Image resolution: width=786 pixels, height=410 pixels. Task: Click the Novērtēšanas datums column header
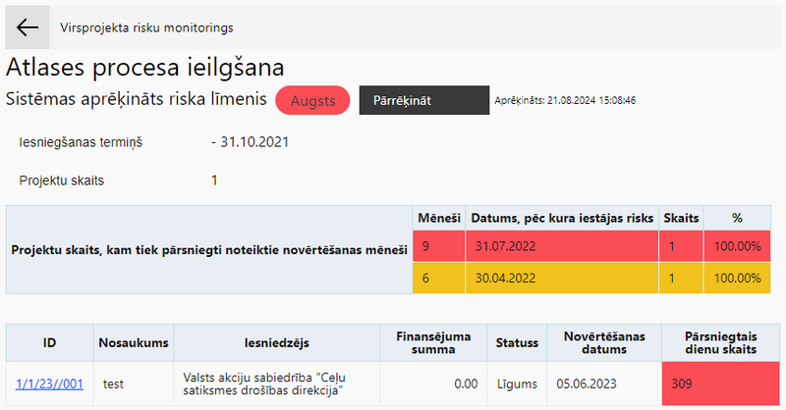coord(604,343)
